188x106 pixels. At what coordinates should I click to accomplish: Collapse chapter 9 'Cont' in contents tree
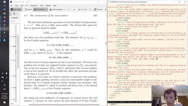[12, 100]
